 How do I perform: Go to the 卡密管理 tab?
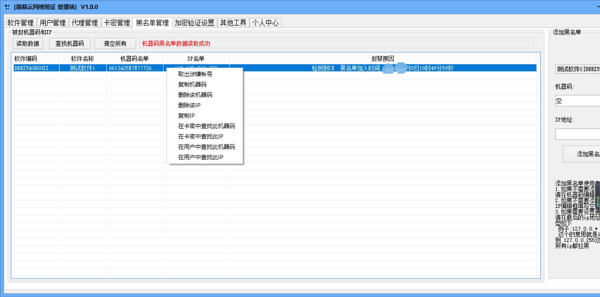point(117,23)
